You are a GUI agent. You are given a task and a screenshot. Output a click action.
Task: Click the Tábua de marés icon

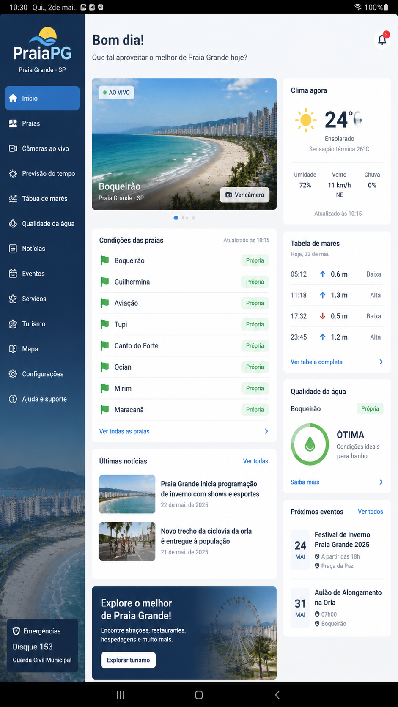(13, 198)
